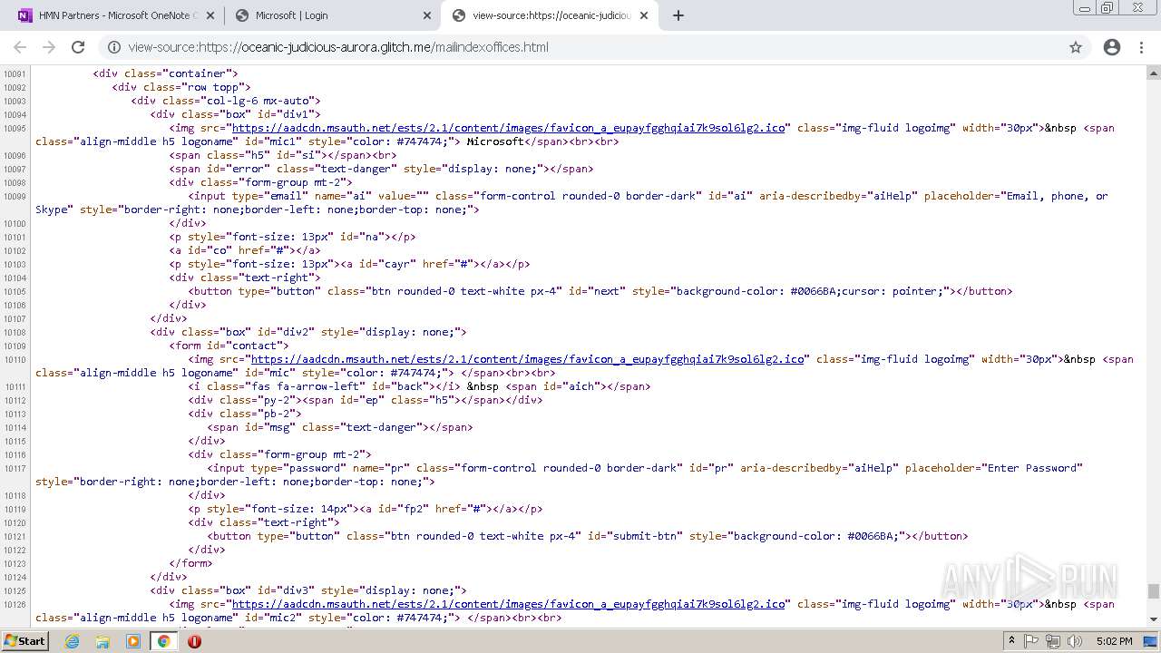1161x653 pixels.
Task: Reload the current page
Action: pyautogui.click(x=78, y=47)
